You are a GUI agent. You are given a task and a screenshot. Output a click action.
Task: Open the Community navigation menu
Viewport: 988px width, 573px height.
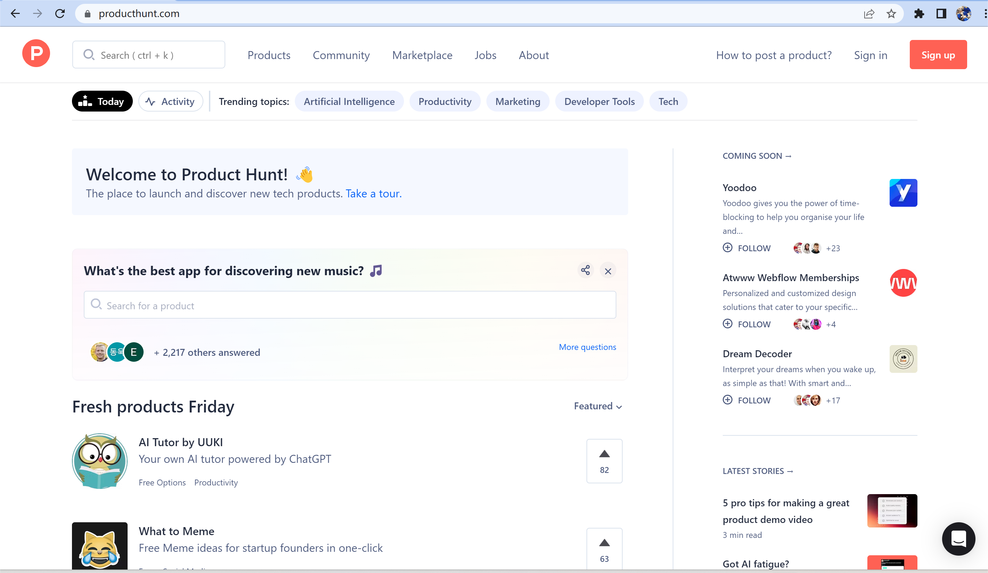[x=341, y=55]
